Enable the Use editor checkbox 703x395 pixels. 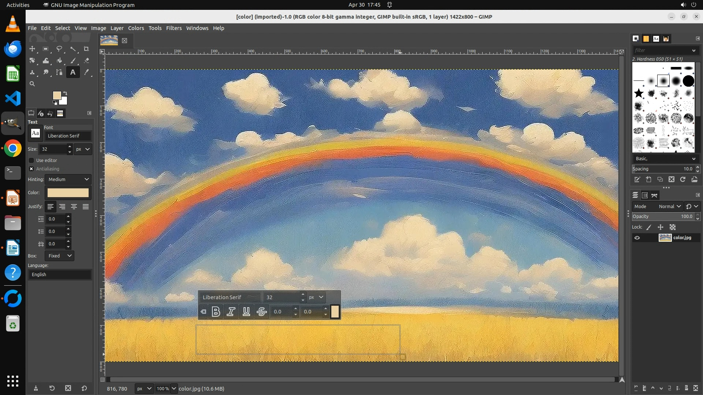[x=31, y=161]
